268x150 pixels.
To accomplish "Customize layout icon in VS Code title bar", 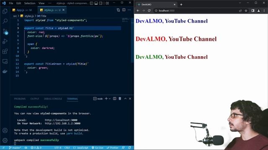I will click(107, 3).
